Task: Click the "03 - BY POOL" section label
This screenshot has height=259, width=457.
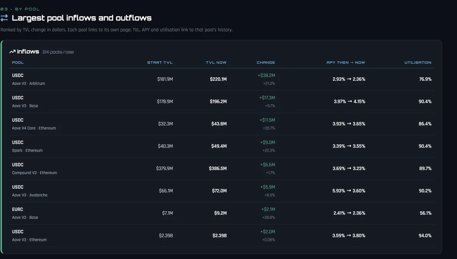Action: point(20,9)
